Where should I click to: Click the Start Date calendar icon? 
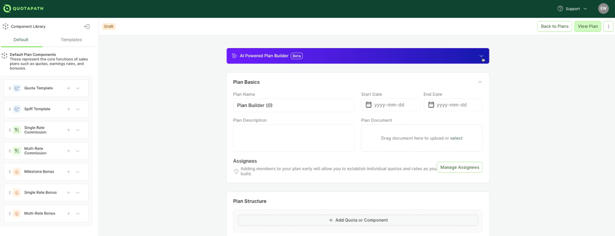click(369, 105)
